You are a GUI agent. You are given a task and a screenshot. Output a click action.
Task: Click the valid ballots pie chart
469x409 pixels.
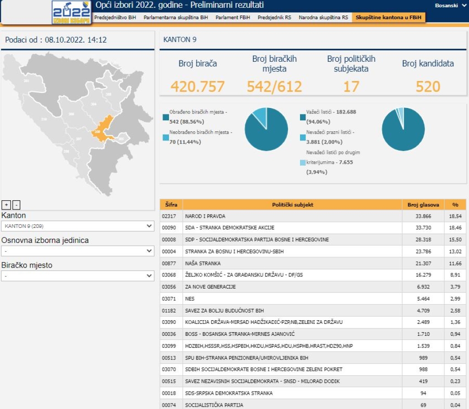coord(403,129)
